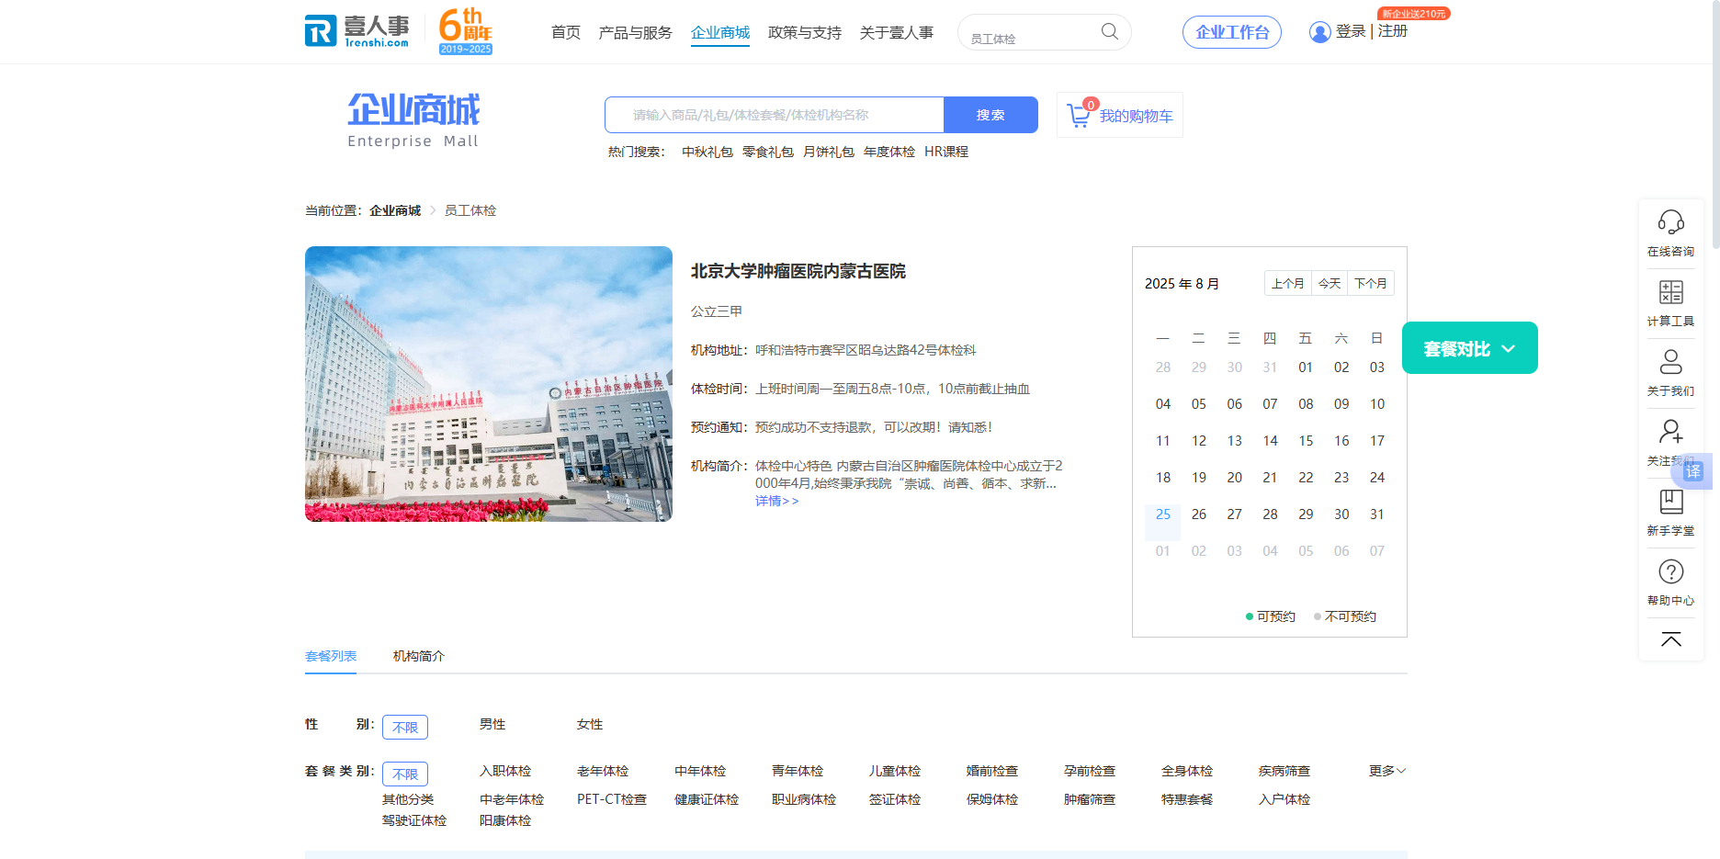Open 帮助中心 question mark icon
The height and width of the screenshot is (859, 1720).
[1670, 571]
